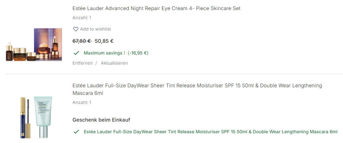This screenshot has height=143, width=343.
Task: Click the (-16,95 €) savings amount
Action: point(138,53)
